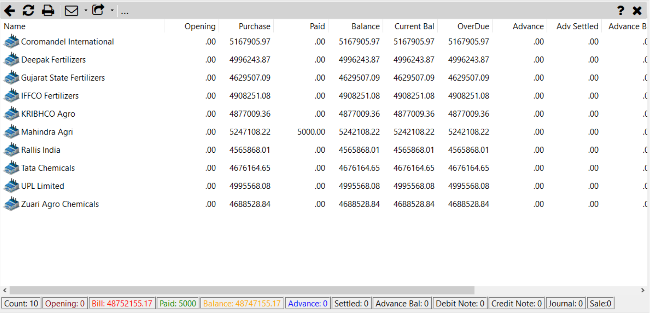
Task: Click Tata Chemicals balance 4676164.65
Action: (x=359, y=168)
